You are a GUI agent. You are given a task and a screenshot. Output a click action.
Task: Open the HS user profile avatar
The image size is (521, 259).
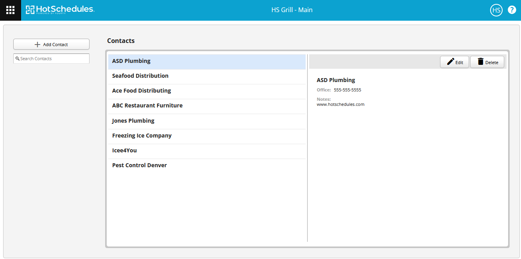coord(496,10)
